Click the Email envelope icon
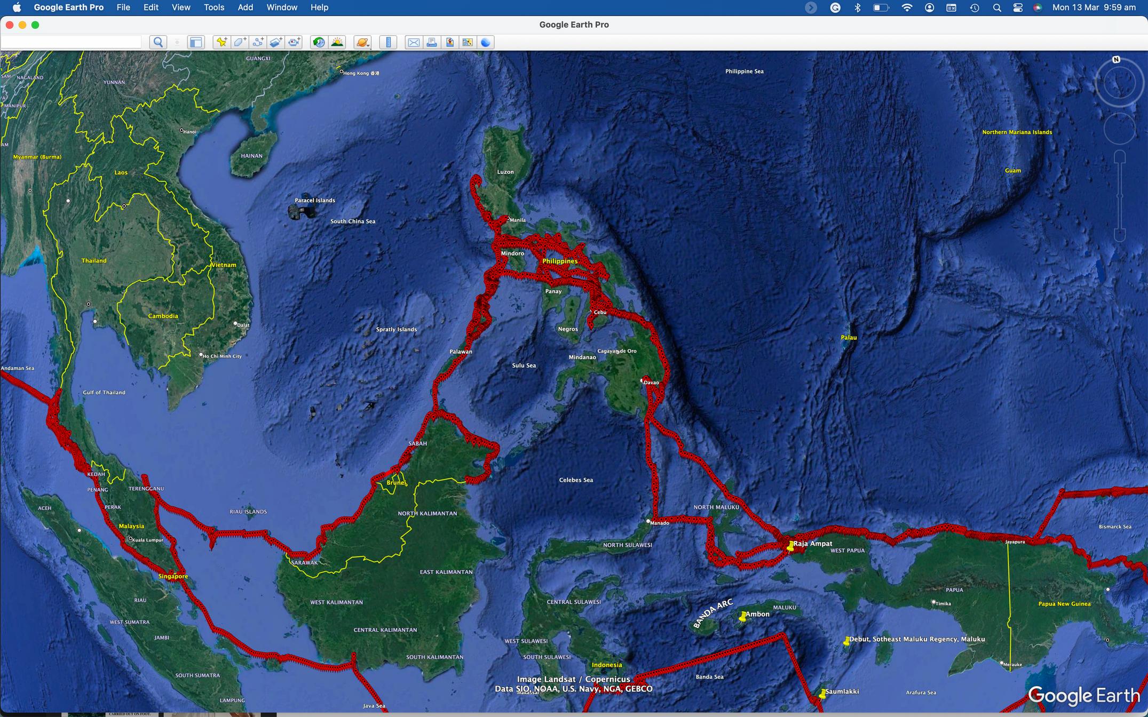The width and height of the screenshot is (1148, 717). click(413, 42)
